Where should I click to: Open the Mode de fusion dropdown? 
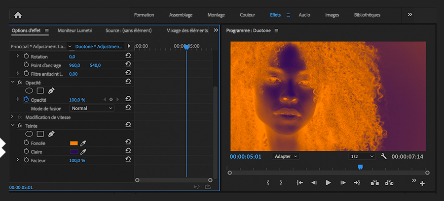point(92,108)
